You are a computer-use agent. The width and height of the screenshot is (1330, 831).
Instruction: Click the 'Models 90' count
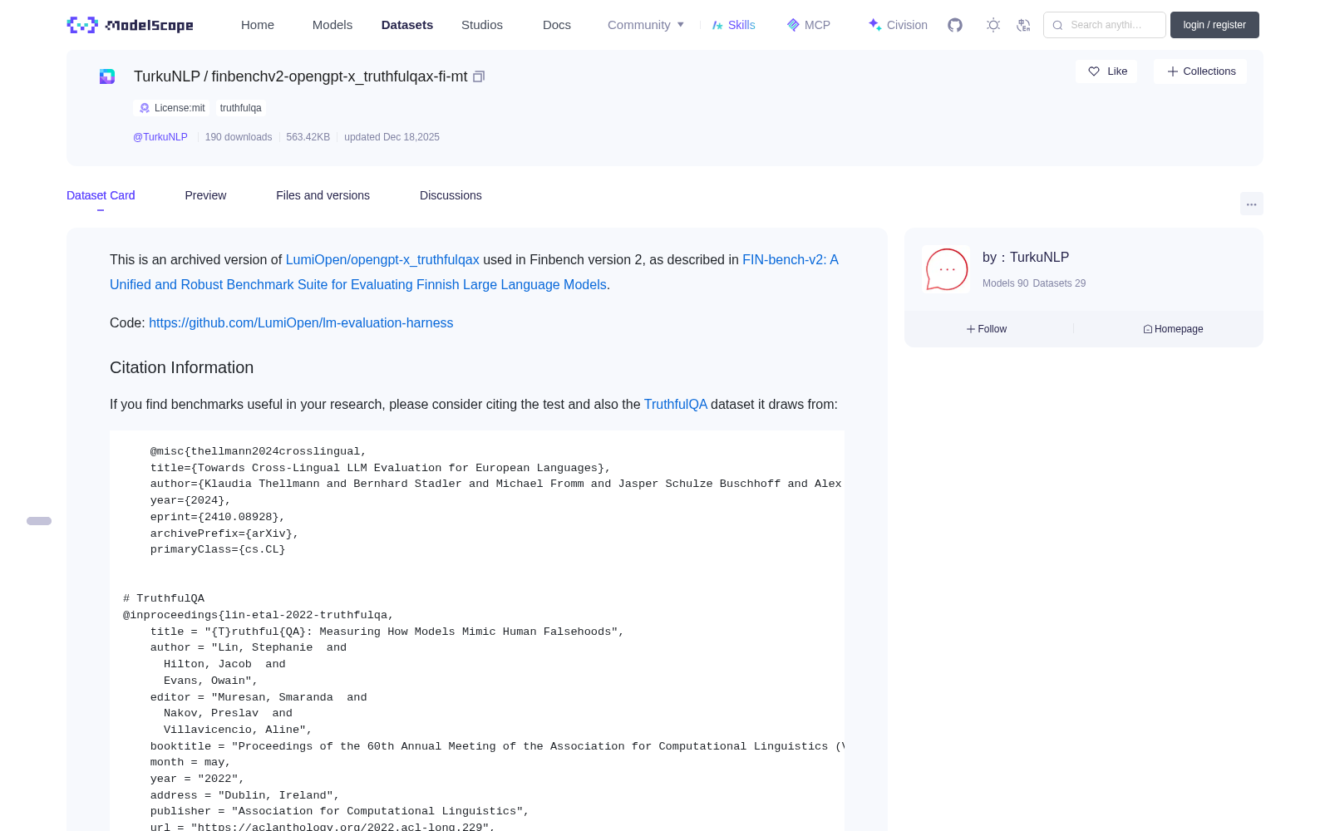click(x=1005, y=283)
